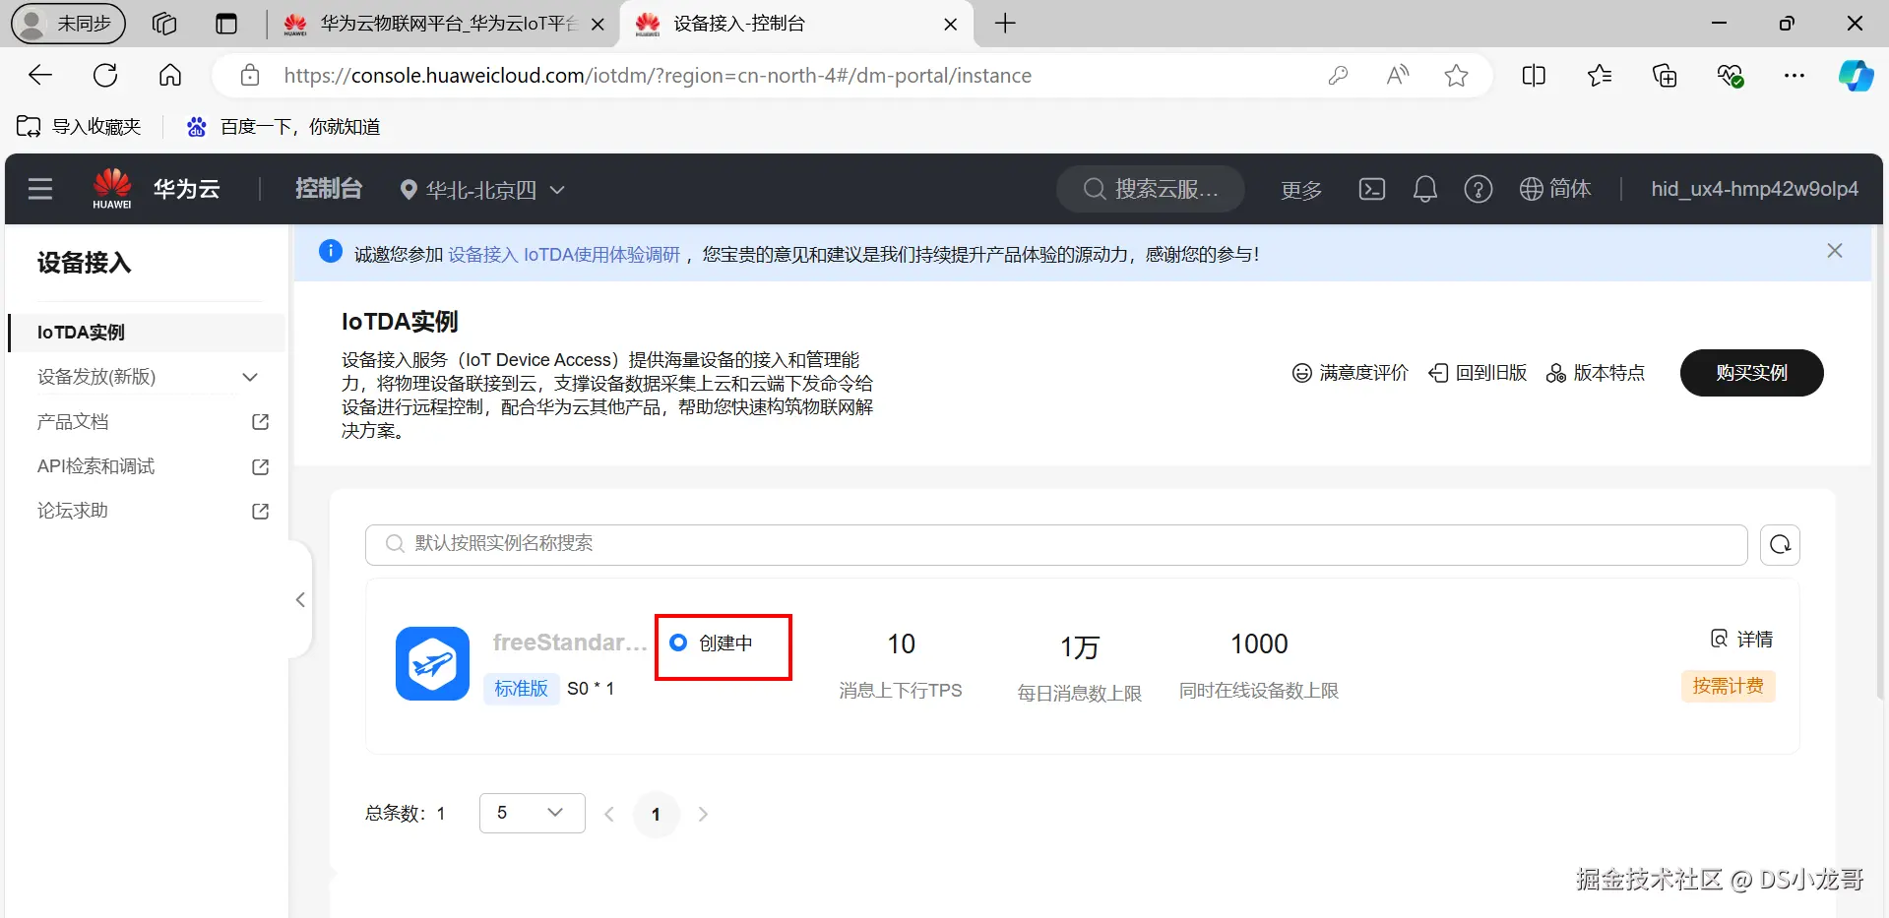1889x918 pixels.
Task: Open the browser settings and more menu
Action: point(1795,76)
